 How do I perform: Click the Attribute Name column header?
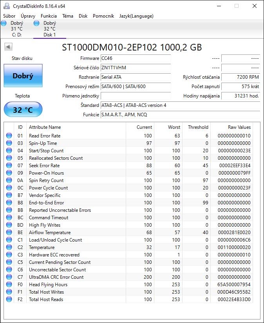coord(76,127)
